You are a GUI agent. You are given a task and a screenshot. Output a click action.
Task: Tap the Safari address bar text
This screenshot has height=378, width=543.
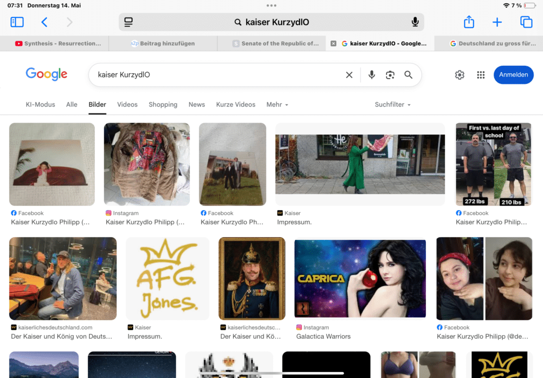tap(277, 22)
